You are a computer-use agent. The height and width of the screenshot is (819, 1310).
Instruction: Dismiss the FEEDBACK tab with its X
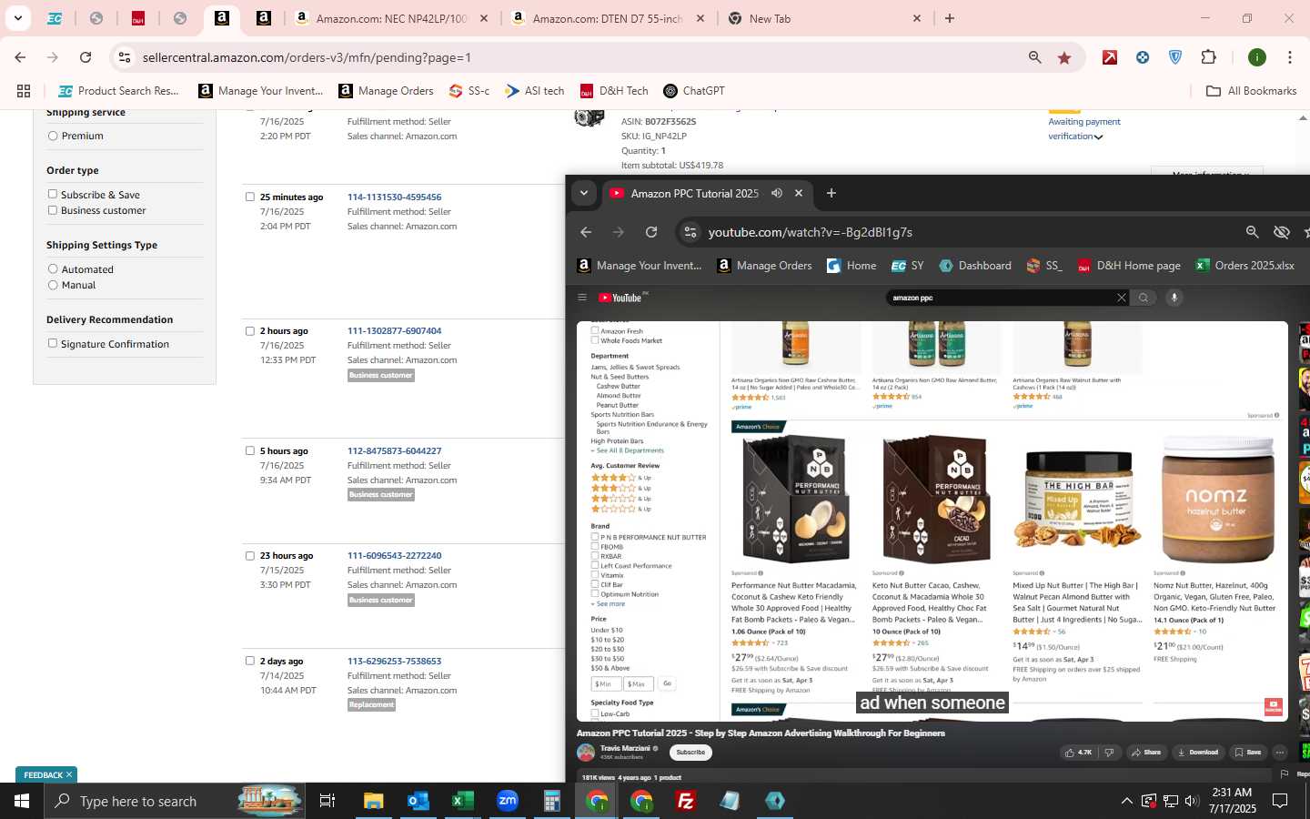point(68,774)
